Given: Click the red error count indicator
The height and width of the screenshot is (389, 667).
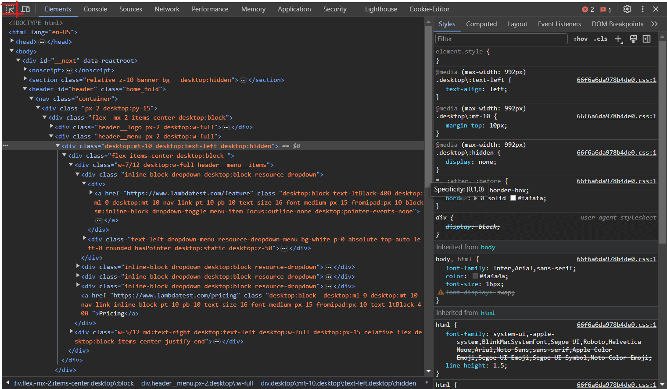Looking at the screenshot, I should (x=588, y=10).
